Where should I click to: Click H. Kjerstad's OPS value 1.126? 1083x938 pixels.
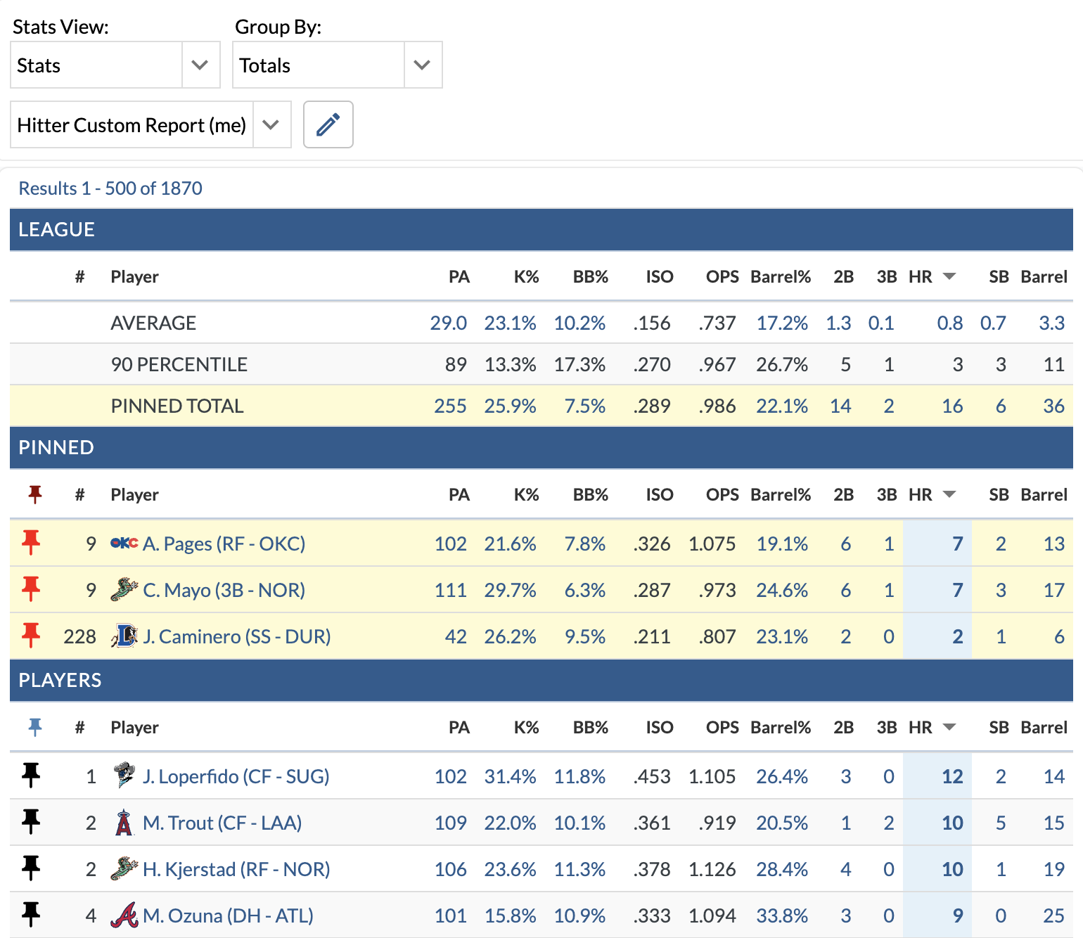tap(712, 869)
